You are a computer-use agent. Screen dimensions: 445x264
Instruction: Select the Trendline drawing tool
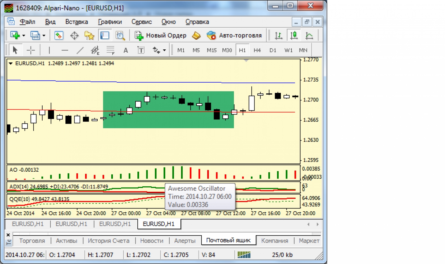pos(80,50)
